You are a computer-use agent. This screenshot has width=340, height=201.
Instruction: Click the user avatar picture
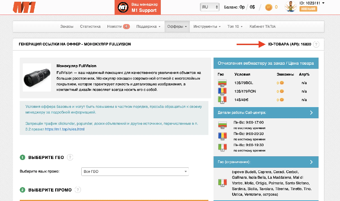pyautogui.click(x=291, y=6)
